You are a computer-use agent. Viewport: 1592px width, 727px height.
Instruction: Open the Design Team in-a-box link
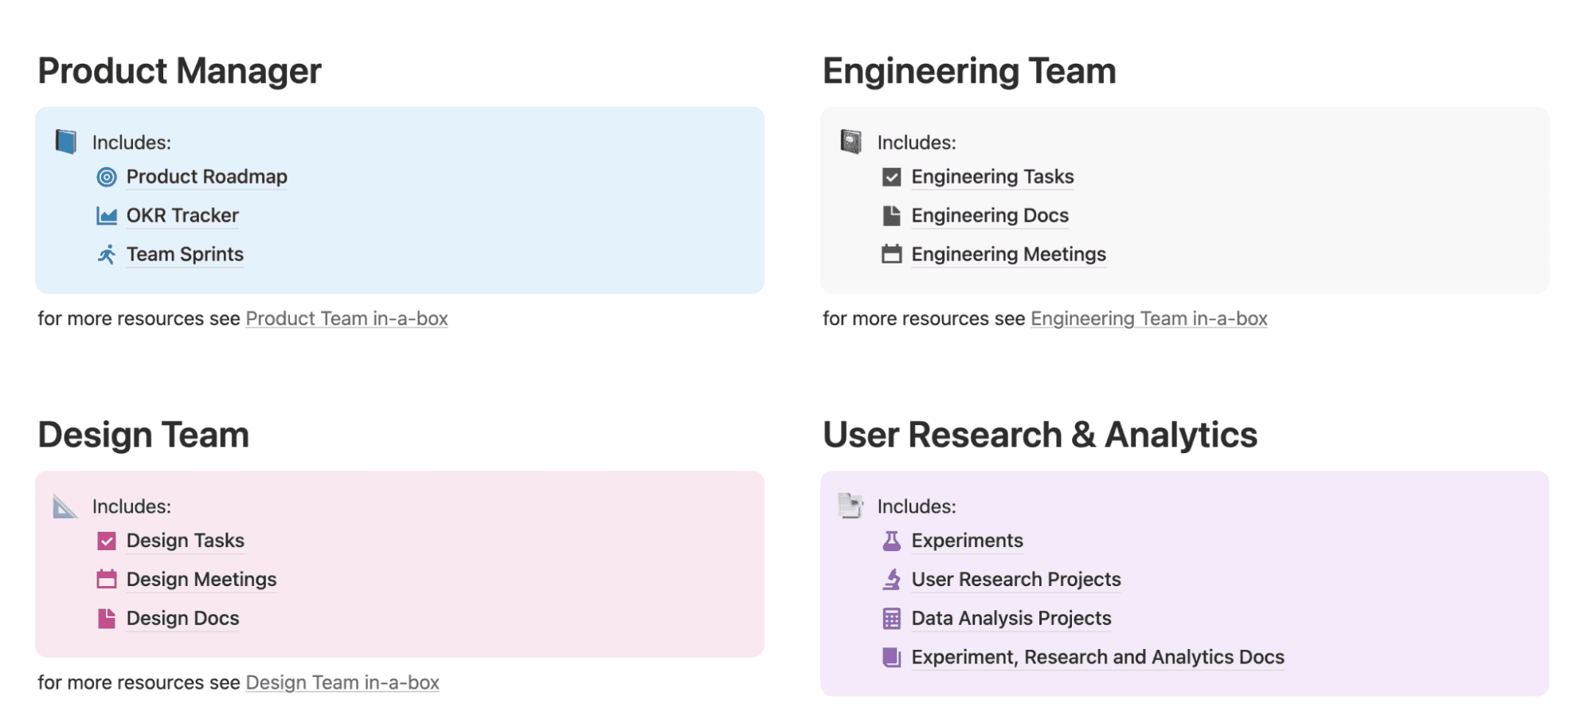click(x=342, y=682)
